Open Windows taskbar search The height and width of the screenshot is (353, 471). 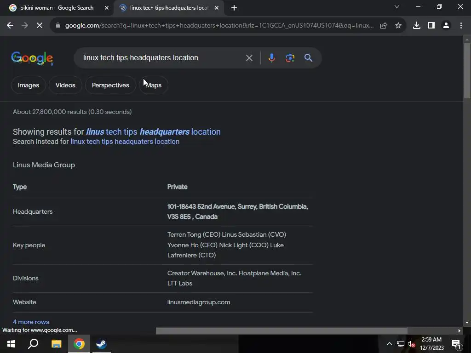33,344
